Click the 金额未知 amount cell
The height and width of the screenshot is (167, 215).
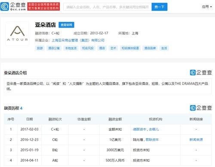click(x=115, y=130)
